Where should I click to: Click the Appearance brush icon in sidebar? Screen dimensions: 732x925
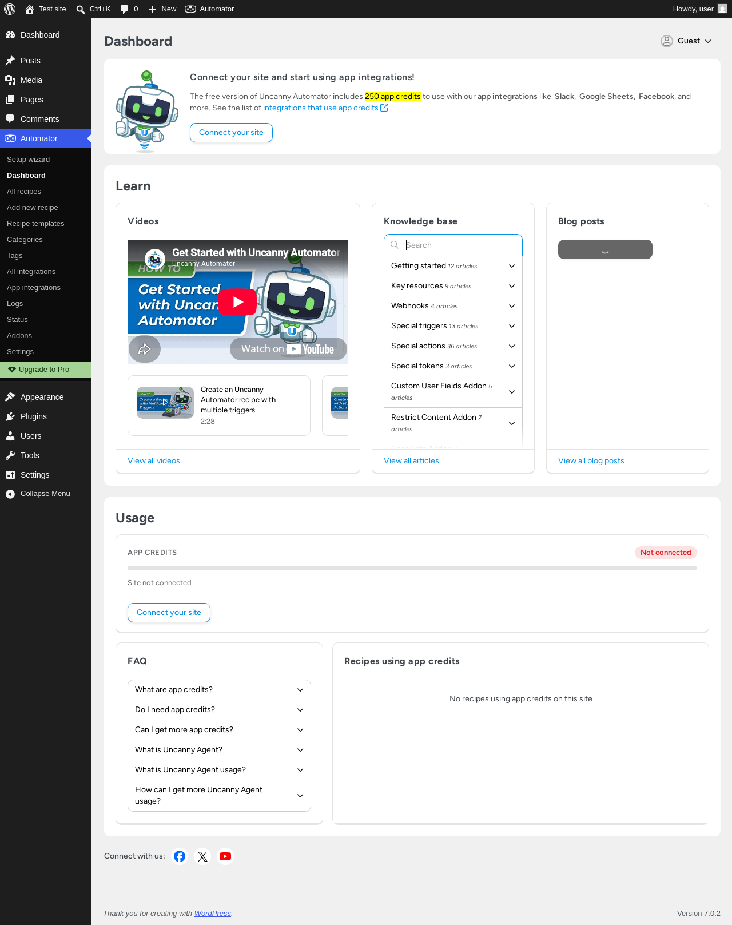click(10, 397)
